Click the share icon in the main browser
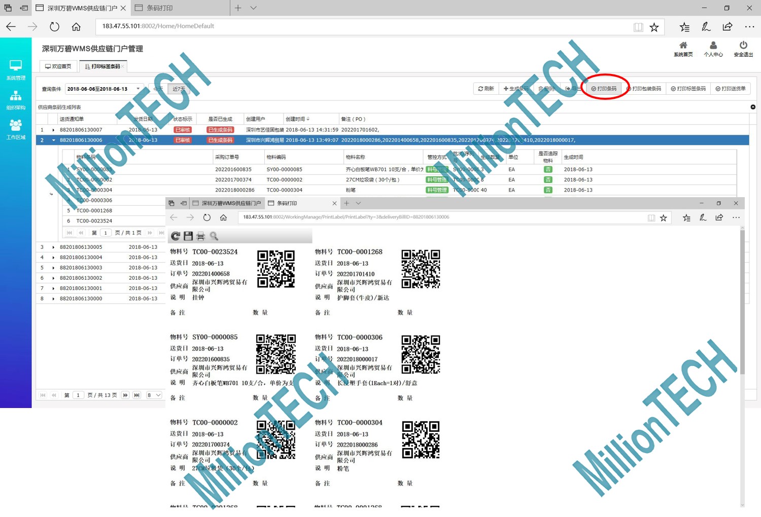The image size is (761, 517). pos(728,27)
